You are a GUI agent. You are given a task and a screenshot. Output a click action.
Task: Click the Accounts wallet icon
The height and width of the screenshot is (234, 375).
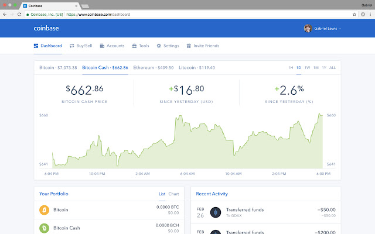102,46
